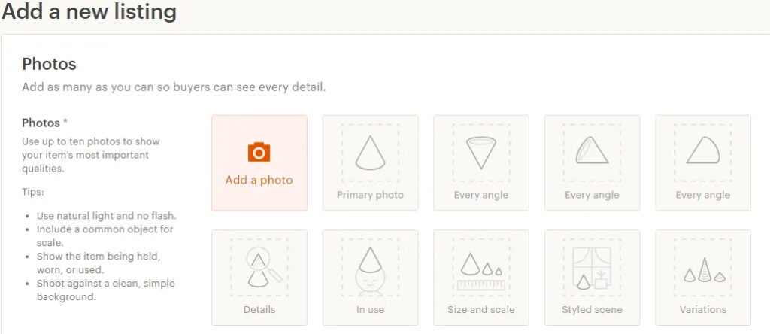770x334 pixels.
Task: Click the tilted cone showing its base
Action: coord(592,150)
